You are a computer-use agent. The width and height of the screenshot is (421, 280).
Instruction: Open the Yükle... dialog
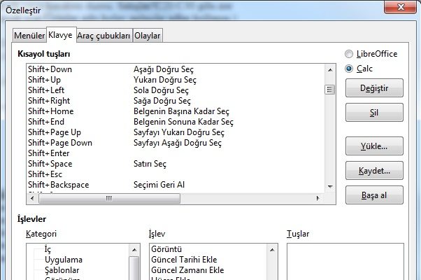point(374,148)
